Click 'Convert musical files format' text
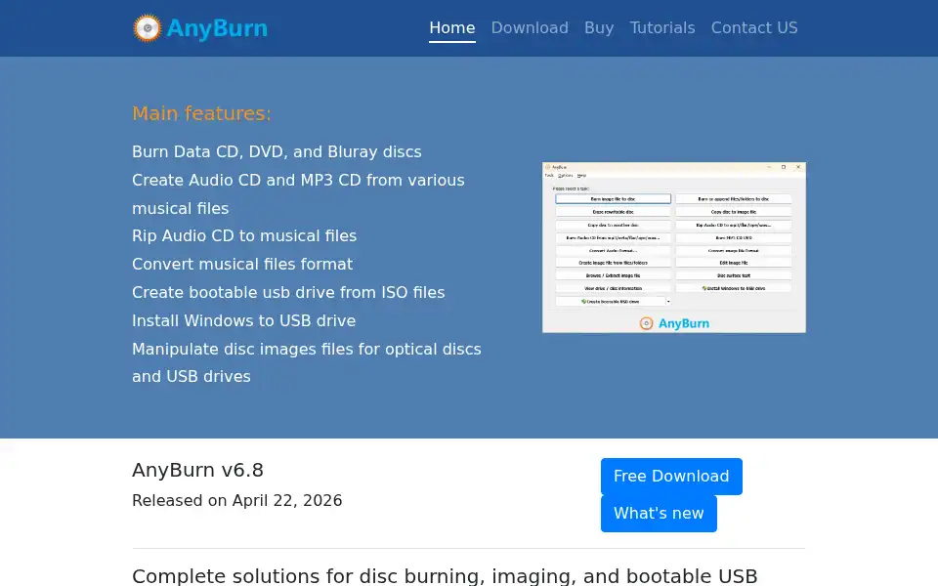The height and width of the screenshot is (586, 938). (242, 264)
